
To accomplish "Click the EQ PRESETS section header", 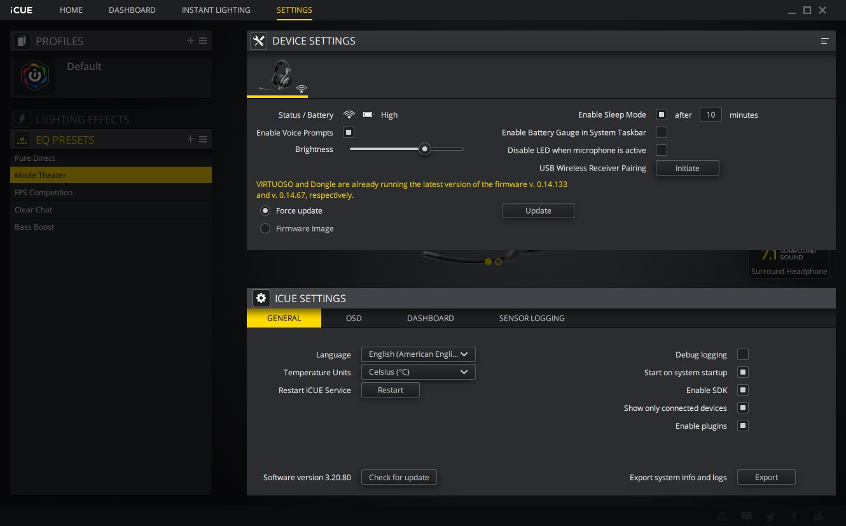I will point(65,140).
